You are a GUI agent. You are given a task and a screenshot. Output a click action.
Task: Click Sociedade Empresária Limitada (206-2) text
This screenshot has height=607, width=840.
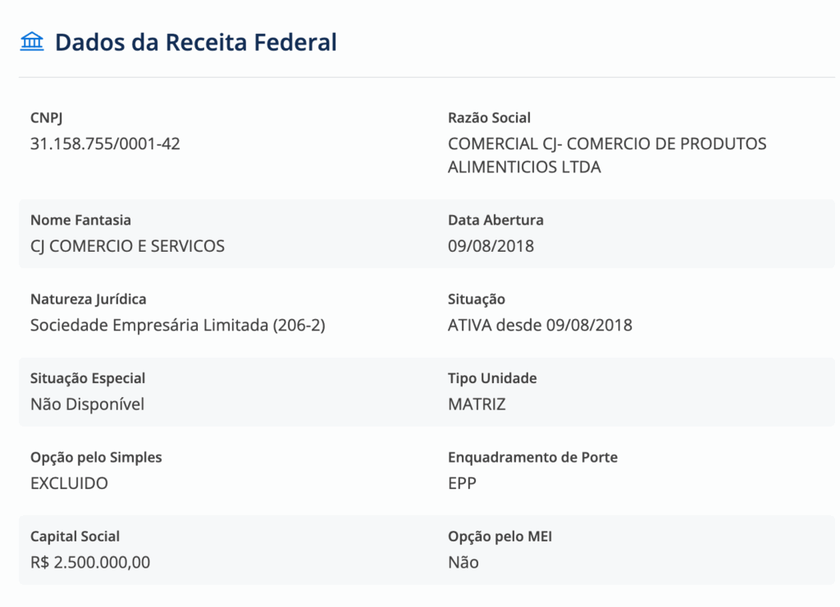click(178, 325)
